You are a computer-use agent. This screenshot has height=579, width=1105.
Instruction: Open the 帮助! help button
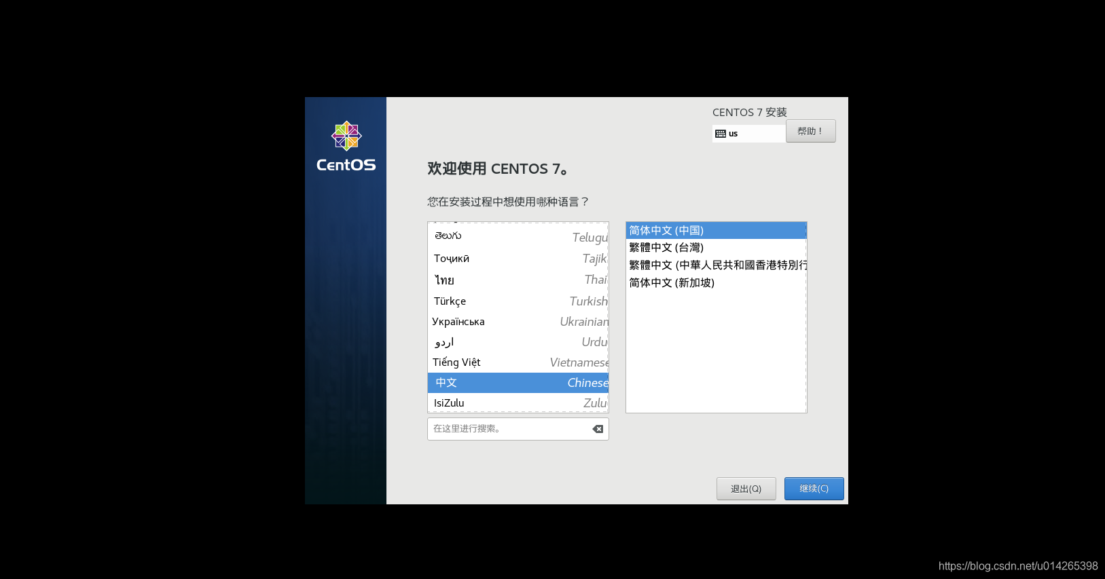(810, 131)
